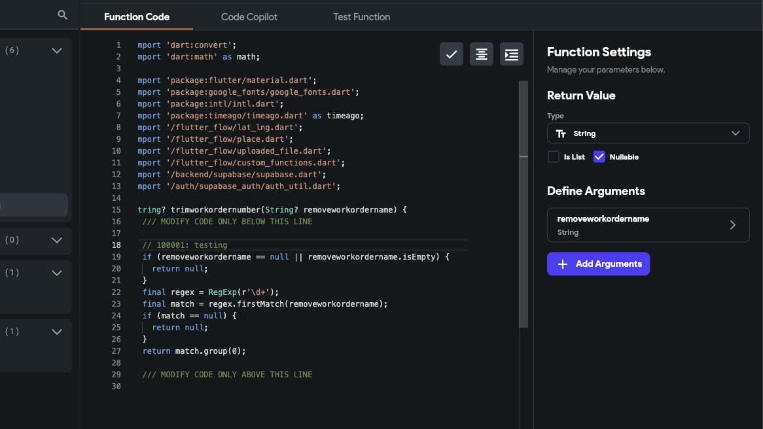The height and width of the screenshot is (429, 763).
Task: Enable the Is List checkbox
Action: point(553,156)
